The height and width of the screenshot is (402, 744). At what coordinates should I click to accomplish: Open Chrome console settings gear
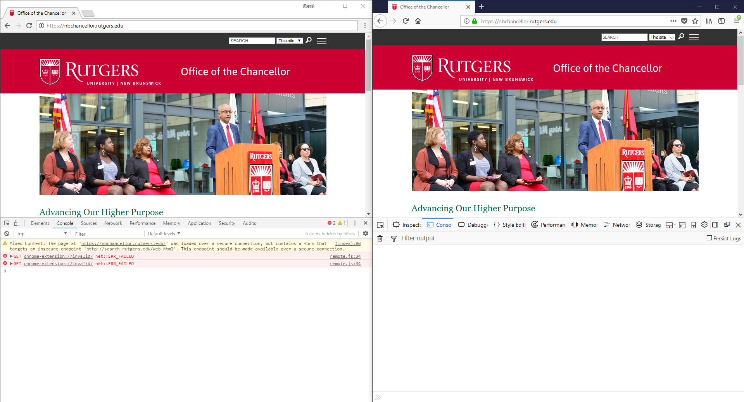click(366, 234)
